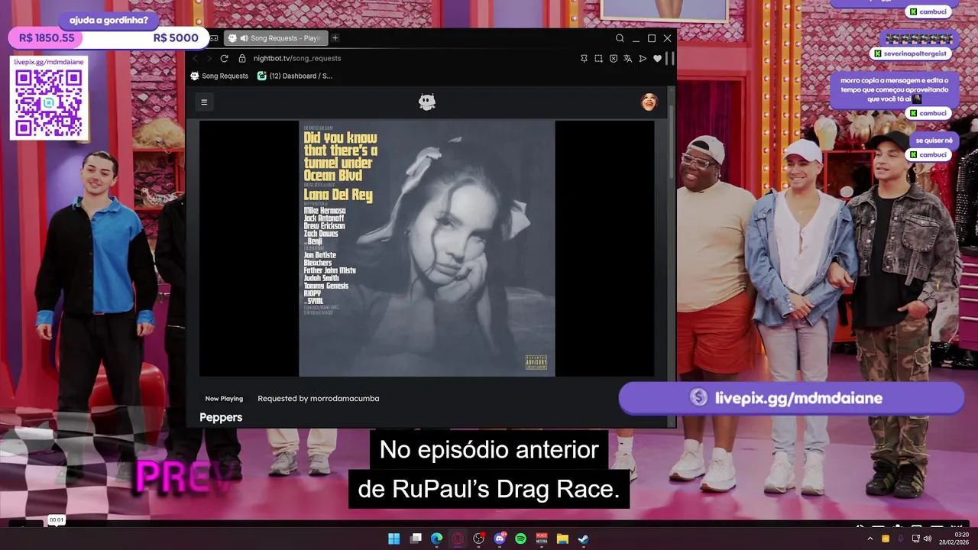Launch Microsoft Edge from taskbar

436,539
